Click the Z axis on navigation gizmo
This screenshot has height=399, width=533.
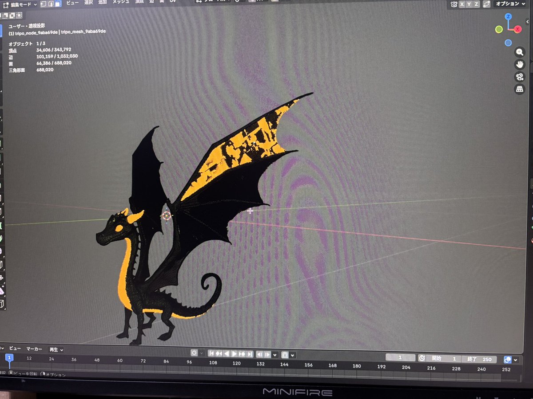[508, 16]
